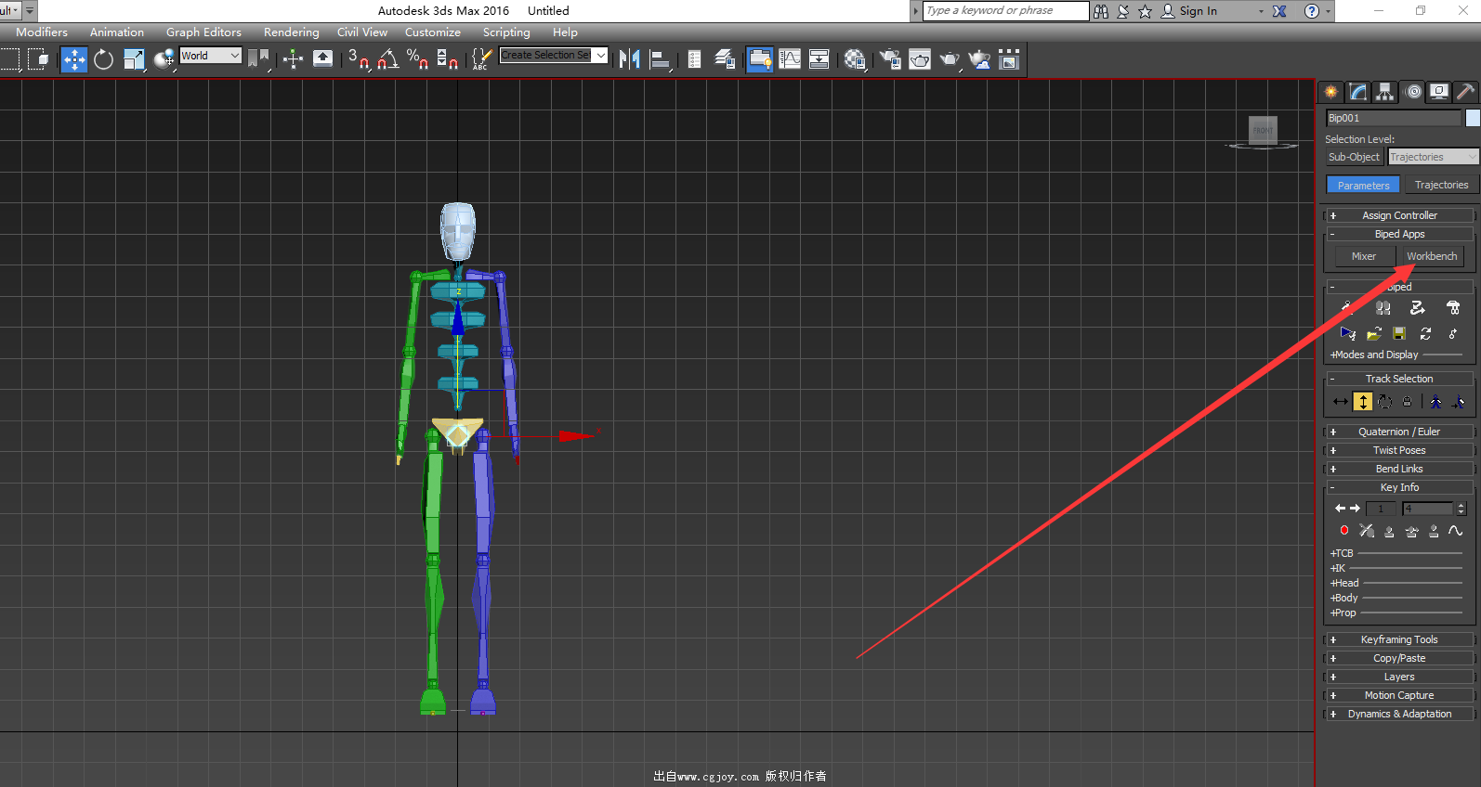1481x787 pixels.
Task: Open the Animation menu
Action: [117, 32]
